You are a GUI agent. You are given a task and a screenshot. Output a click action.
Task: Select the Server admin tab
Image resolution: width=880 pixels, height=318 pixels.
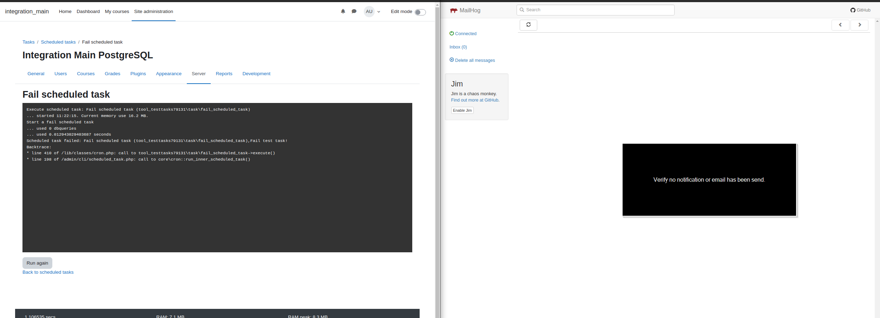click(x=198, y=73)
